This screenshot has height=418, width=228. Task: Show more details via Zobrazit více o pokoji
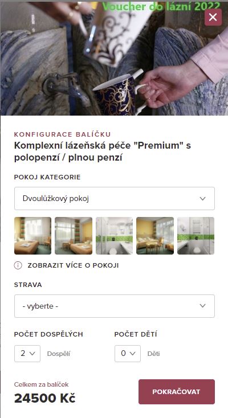pyautogui.click(x=73, y=265)
